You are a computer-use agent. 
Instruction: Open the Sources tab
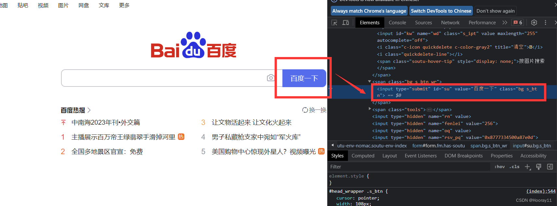[x=424, y=22]
